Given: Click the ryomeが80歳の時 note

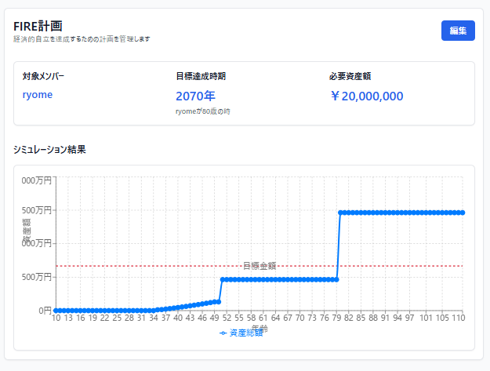Looking at the screenshot, I should point(203,111).
